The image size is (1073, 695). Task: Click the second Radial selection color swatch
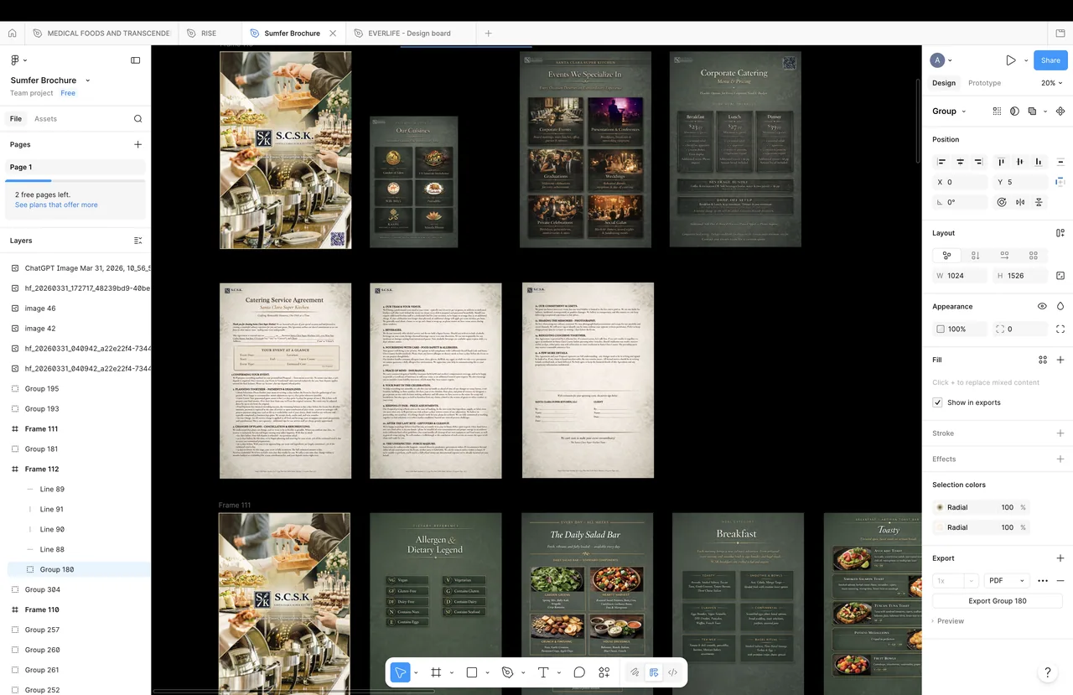click(x=940, y=527)
